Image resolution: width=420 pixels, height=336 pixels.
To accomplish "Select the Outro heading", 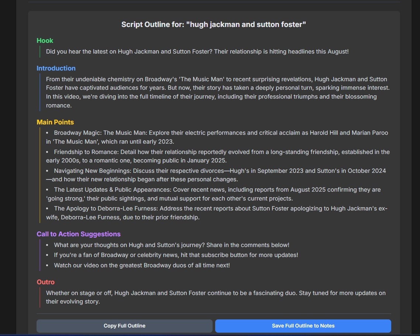I will coord(45,282).
